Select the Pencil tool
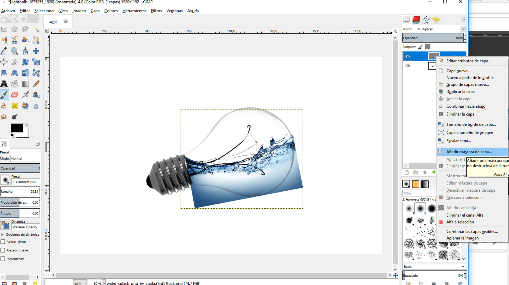Screen dimensions: 509x285 click(x=36, y=84)
